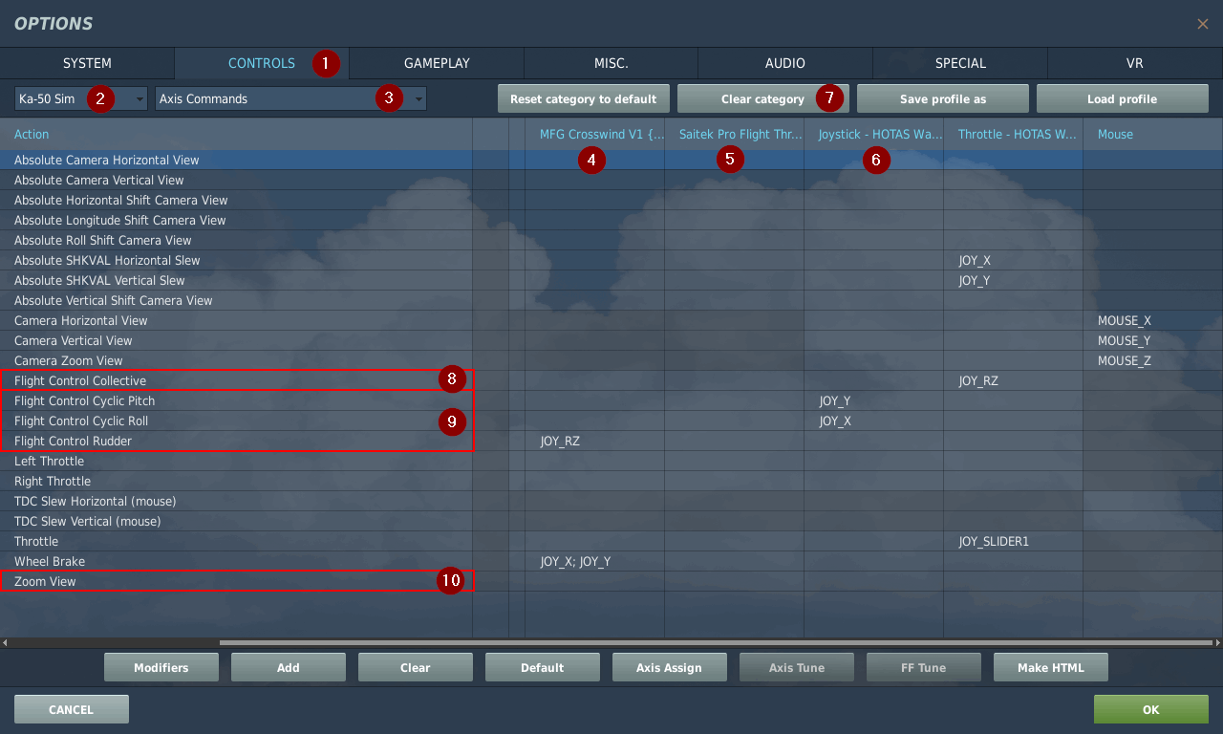The width and height of the screenshot is (1223, 734).
Task: Open the Modifiers panel
Action: pyautogui.click(x=161, y=667)
